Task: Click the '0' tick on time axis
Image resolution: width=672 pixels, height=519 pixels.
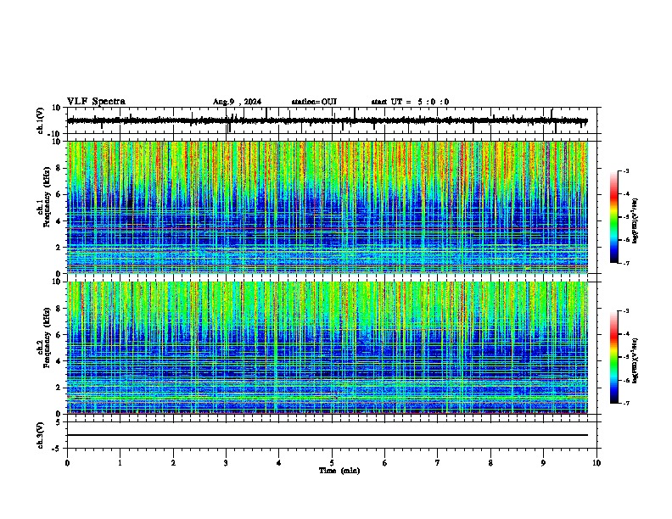Action: point(67,463)
